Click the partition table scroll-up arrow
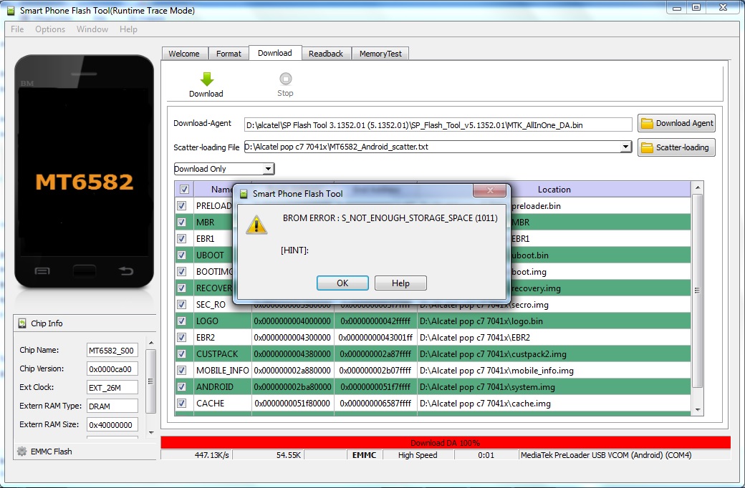The width and height of the screenshot is (745, 488). click(698, 188)
